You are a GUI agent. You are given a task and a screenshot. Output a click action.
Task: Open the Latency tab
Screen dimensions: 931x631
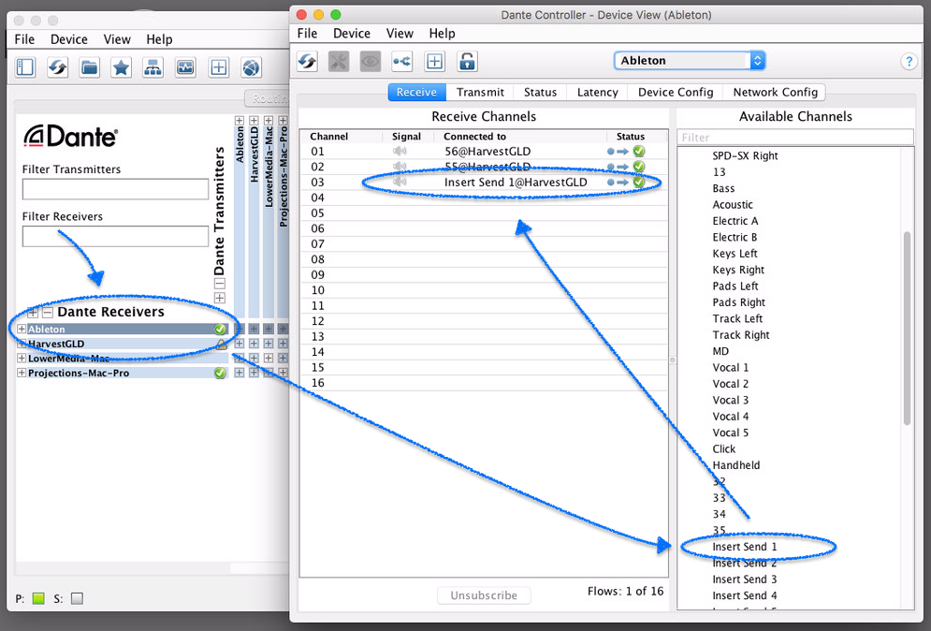pyautogui.click(x=597, y=92)
